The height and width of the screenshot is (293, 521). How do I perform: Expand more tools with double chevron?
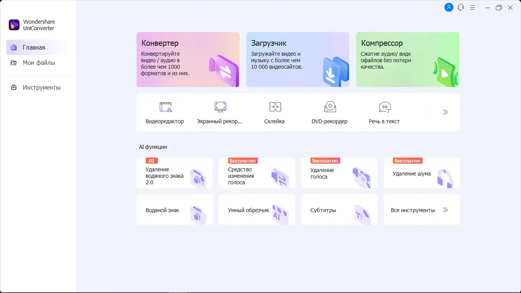tap(445, 112)
